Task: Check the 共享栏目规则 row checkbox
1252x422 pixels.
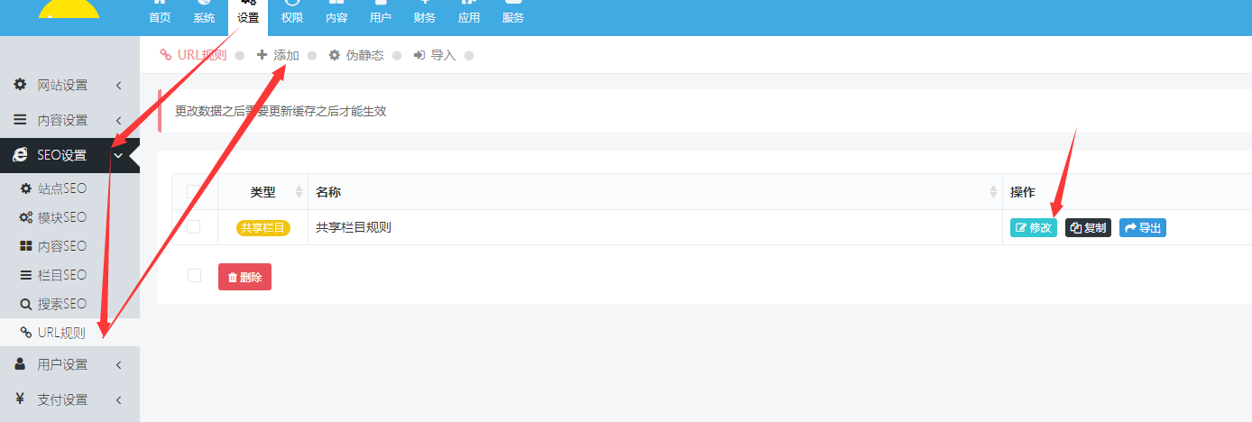Action: pos(194,227)
